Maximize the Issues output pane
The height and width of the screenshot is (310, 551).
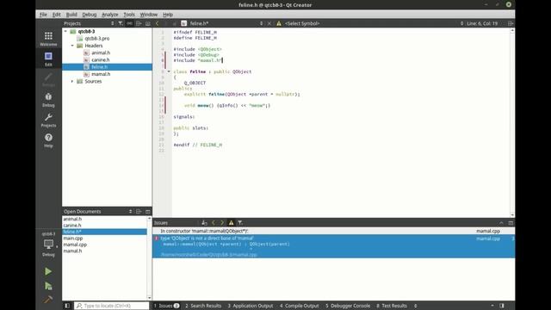[x=501, y=222]
